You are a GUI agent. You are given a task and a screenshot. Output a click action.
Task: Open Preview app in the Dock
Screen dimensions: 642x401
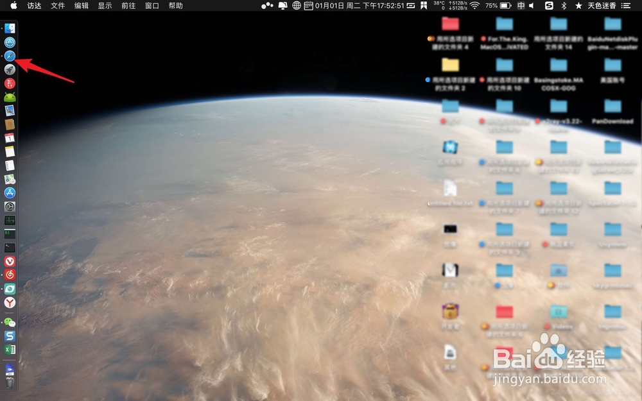(10, 110)
